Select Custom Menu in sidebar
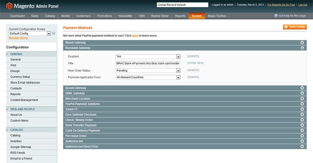 (x=32, y=121)
